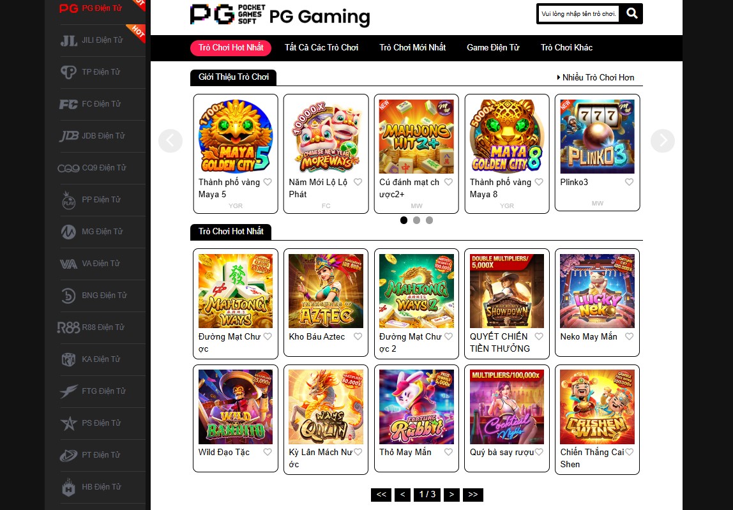Open the Game Điện Tử tab
Image resolution: width=733 pixels, height=510 pixels.
493,48
